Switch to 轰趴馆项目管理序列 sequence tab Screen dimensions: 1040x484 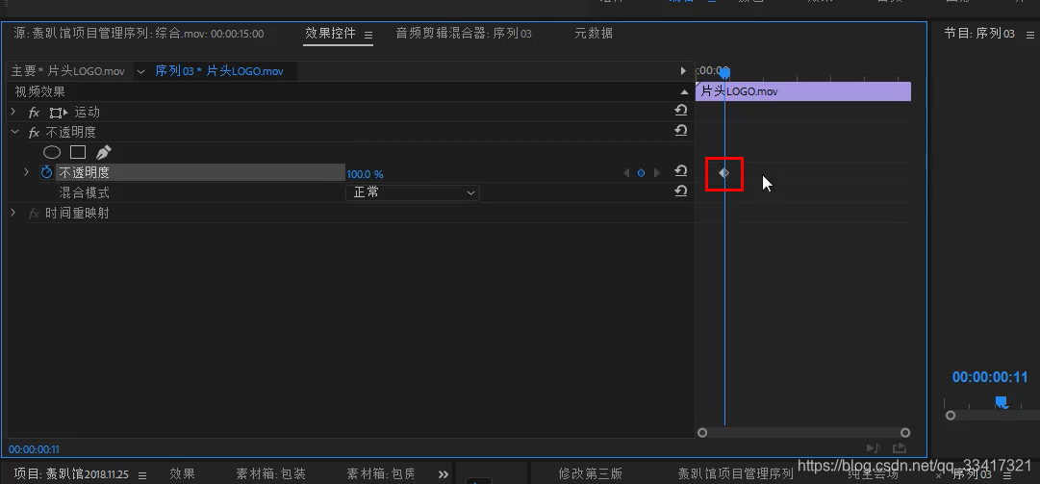coord(735,474)
